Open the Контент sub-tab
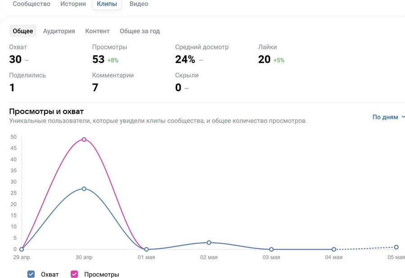 click(x=97, y=31)
